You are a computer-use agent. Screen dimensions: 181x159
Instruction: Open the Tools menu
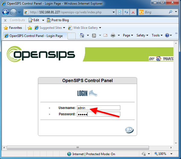pyautogui.click(x=157, y=35)
